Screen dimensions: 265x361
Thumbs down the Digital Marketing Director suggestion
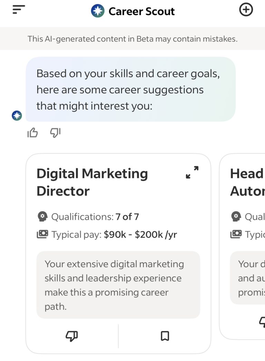72,336
